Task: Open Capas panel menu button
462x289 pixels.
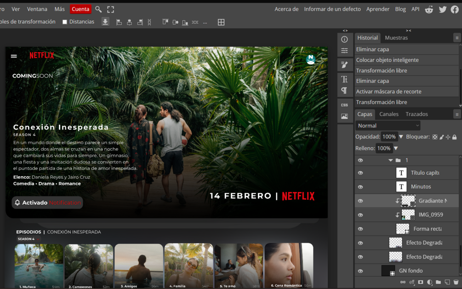Action: coord(457,114)
